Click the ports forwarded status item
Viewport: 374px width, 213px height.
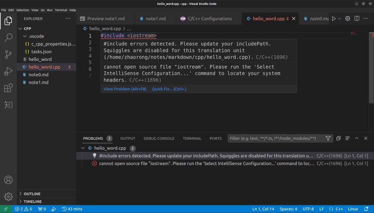(42, 209)
